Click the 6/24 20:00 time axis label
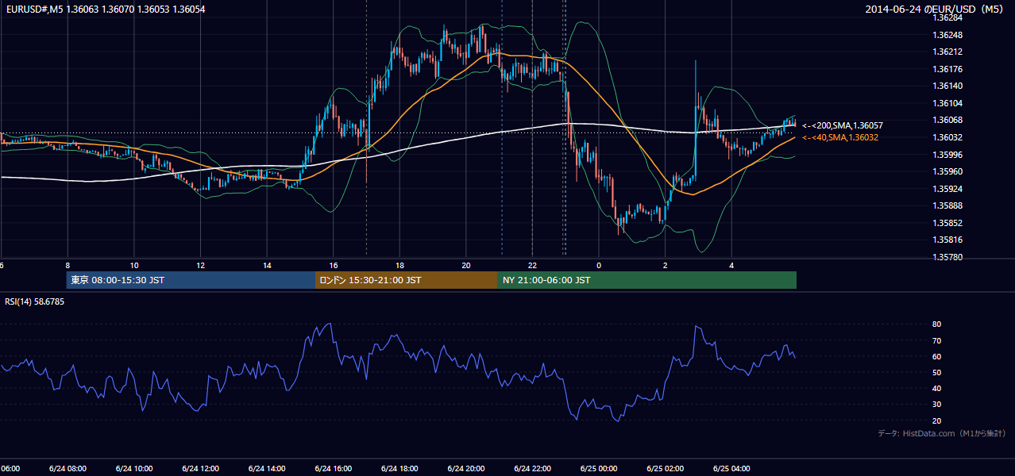Image resolution: width=1015 pixels, height=476 pixels. point(466,469)
